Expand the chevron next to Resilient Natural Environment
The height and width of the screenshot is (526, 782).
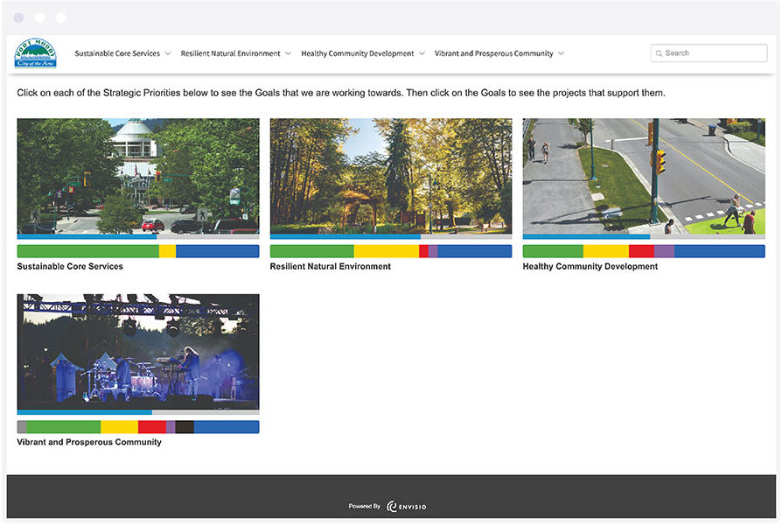pyautogui.click(x=289, y=53)
